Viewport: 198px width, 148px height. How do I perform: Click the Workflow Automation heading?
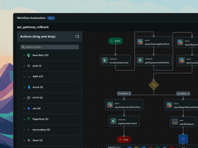pyautogui.click(x=31, y=18)
